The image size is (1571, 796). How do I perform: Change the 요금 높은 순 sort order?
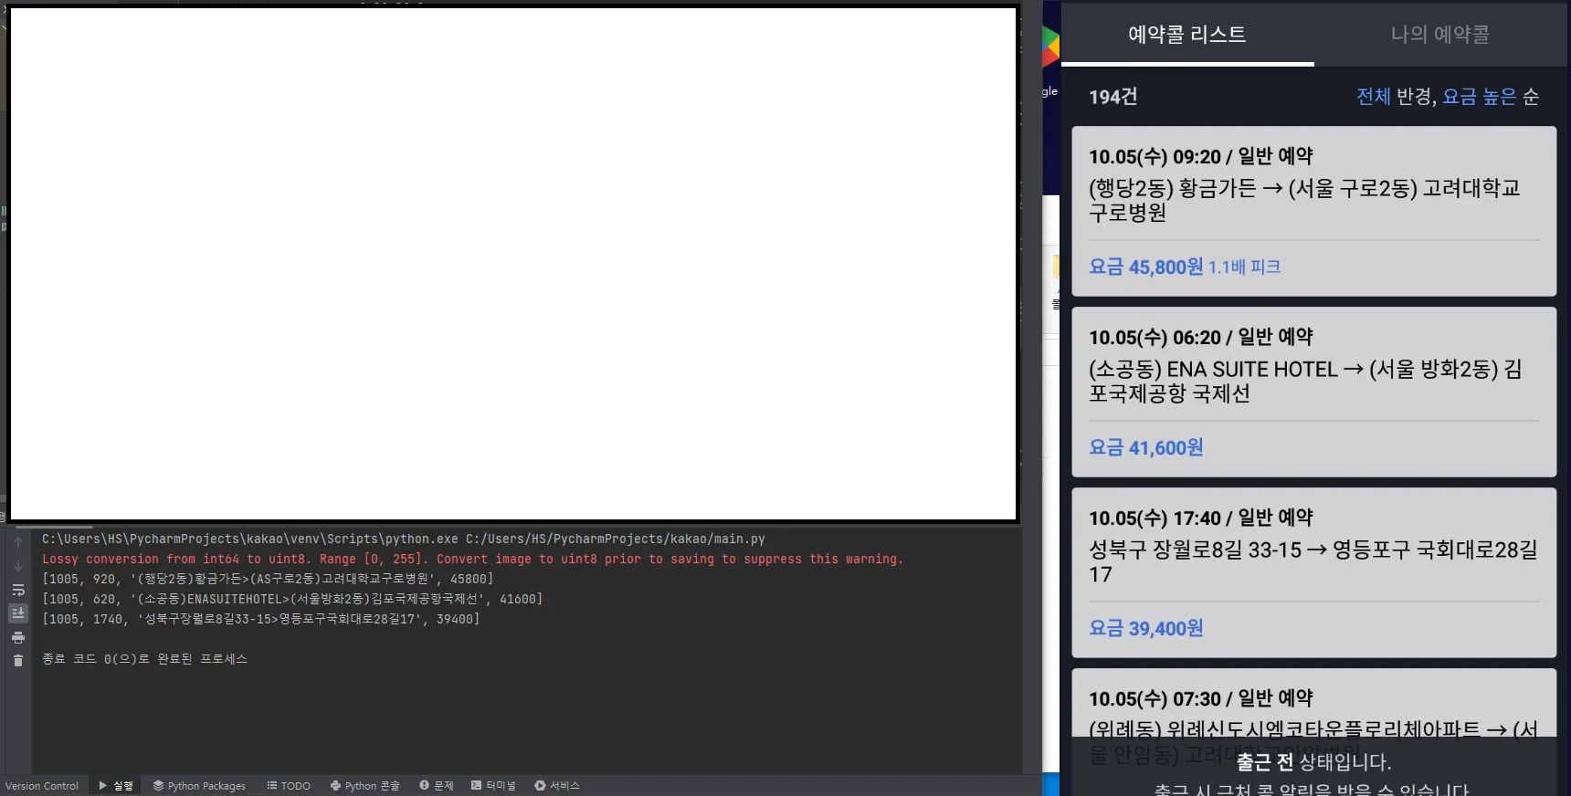(x=1491, y=97)
